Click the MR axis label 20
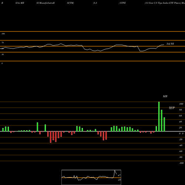Screen dimensions: 185x185 (181, 128)
